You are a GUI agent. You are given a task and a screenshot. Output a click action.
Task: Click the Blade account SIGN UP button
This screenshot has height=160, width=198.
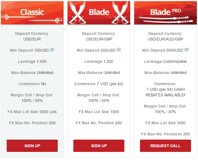pos(99,146)
